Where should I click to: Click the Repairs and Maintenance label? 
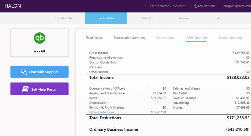coord(107,93)
